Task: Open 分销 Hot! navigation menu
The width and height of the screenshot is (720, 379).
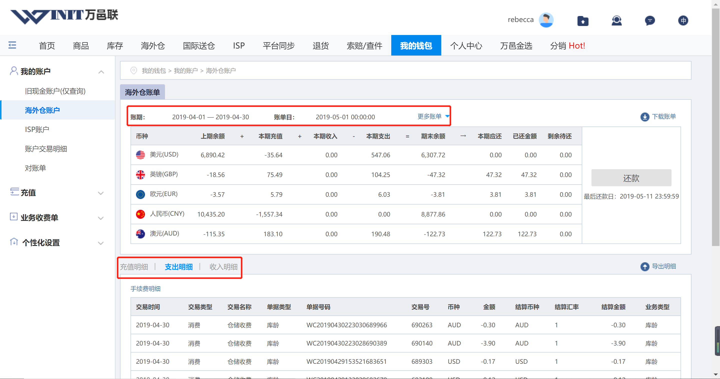Action: (x=567, y=45)
